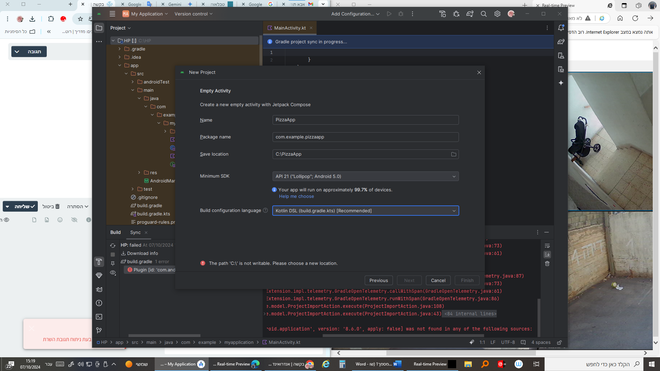Click in the Package name field
The image size is (660, 371).
365,137
